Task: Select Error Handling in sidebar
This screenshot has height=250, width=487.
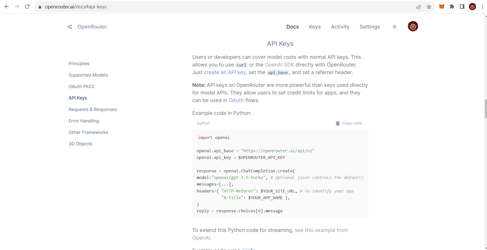Action: pos(84,121)
